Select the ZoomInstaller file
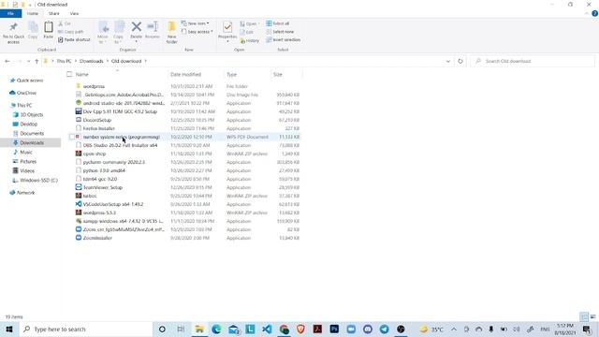599x337 pixels. 97,238
